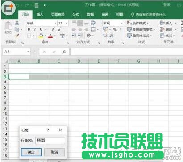Click the accounting number format icon

105,29
